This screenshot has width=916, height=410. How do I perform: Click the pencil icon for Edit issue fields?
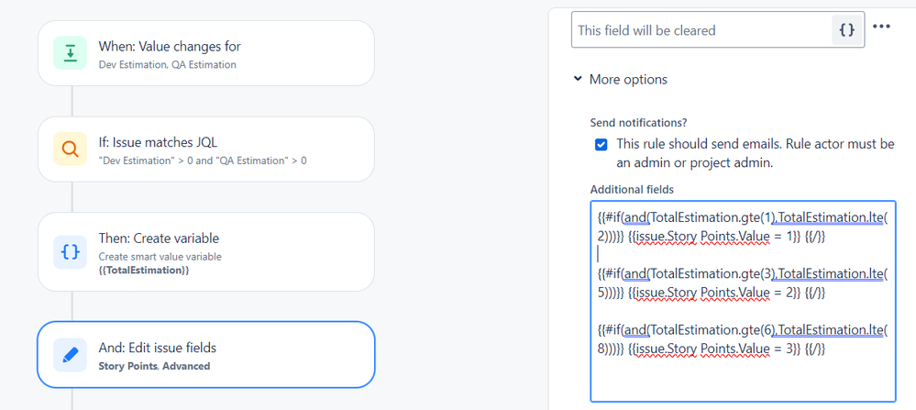pyautogui.click(x=71, y=356)
